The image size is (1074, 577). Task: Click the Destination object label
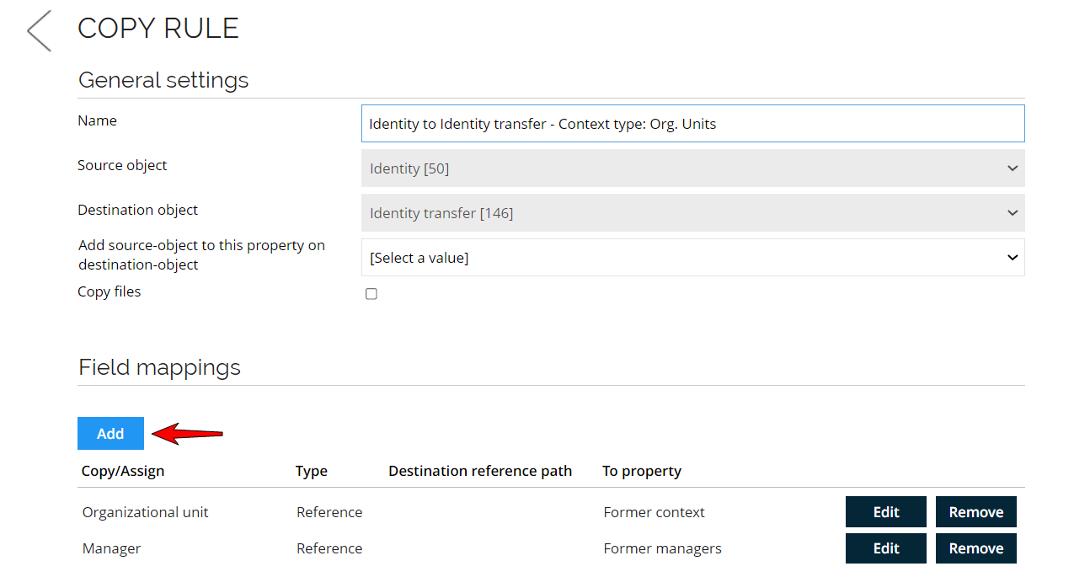[138, 210]
